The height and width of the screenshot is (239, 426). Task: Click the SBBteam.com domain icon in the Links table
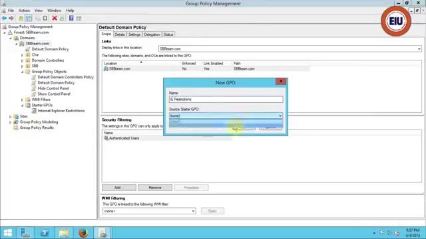[x=106, y=69]
